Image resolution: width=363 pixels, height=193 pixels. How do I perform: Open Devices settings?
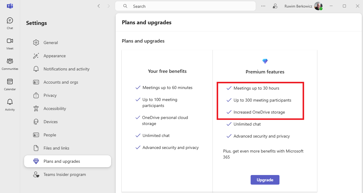point(50,122)
